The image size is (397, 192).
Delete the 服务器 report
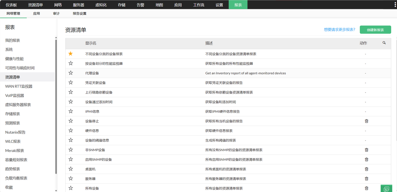pyautogui.click(x=366, y=179)
